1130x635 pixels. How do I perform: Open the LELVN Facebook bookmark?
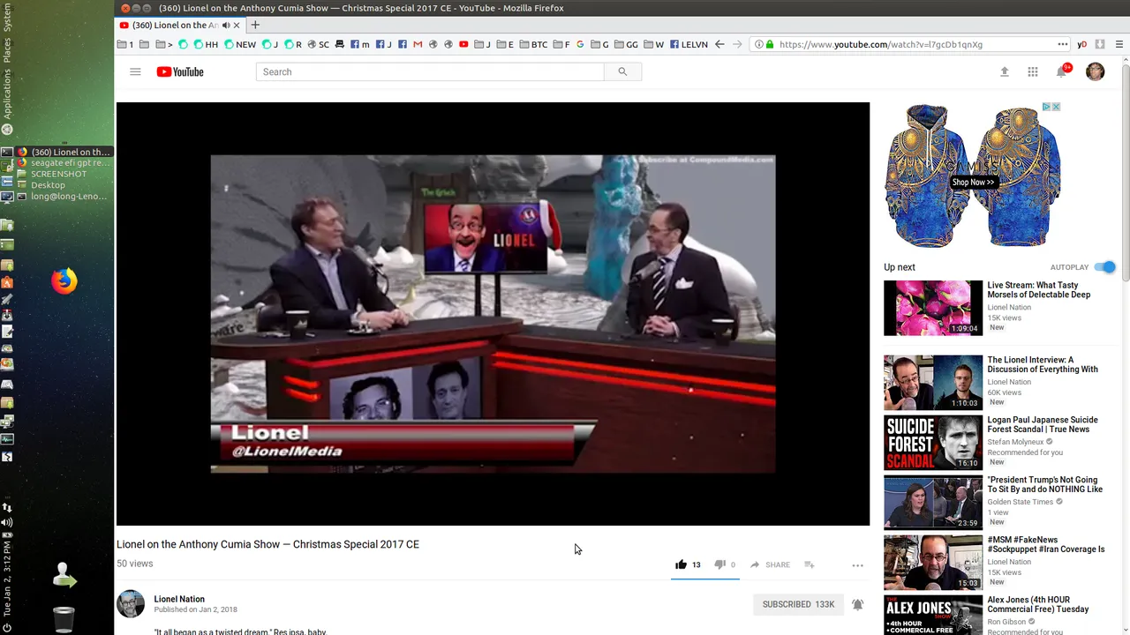click(689, 44)
